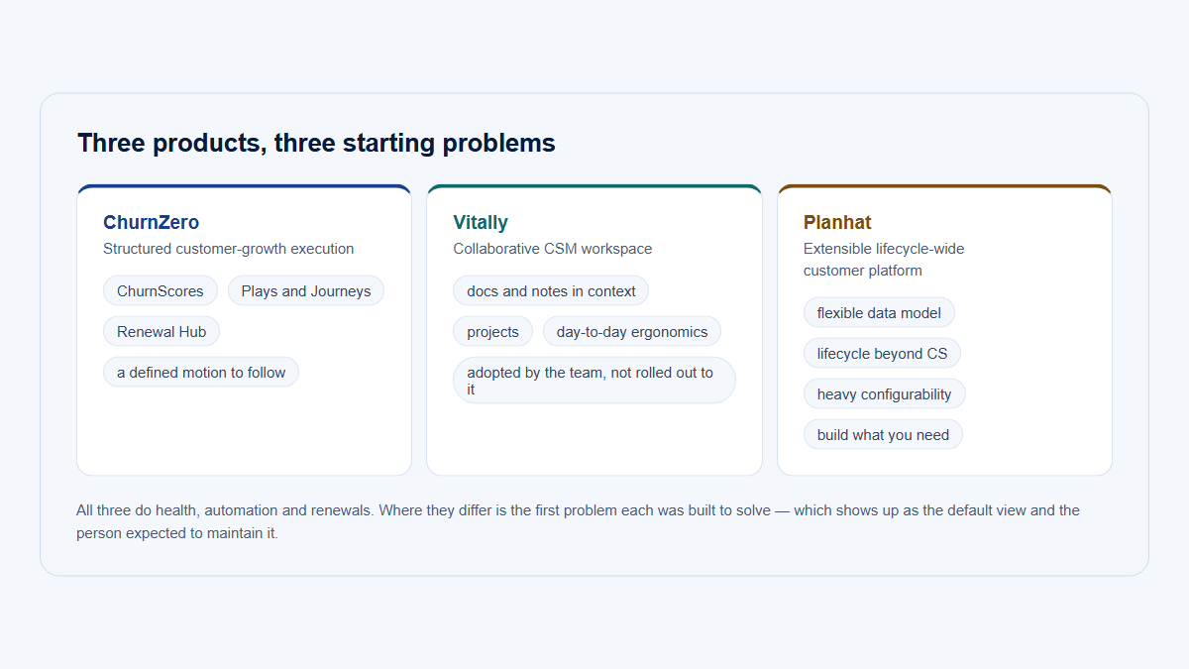Click the Plays and Journeys pill

point(306,290)
